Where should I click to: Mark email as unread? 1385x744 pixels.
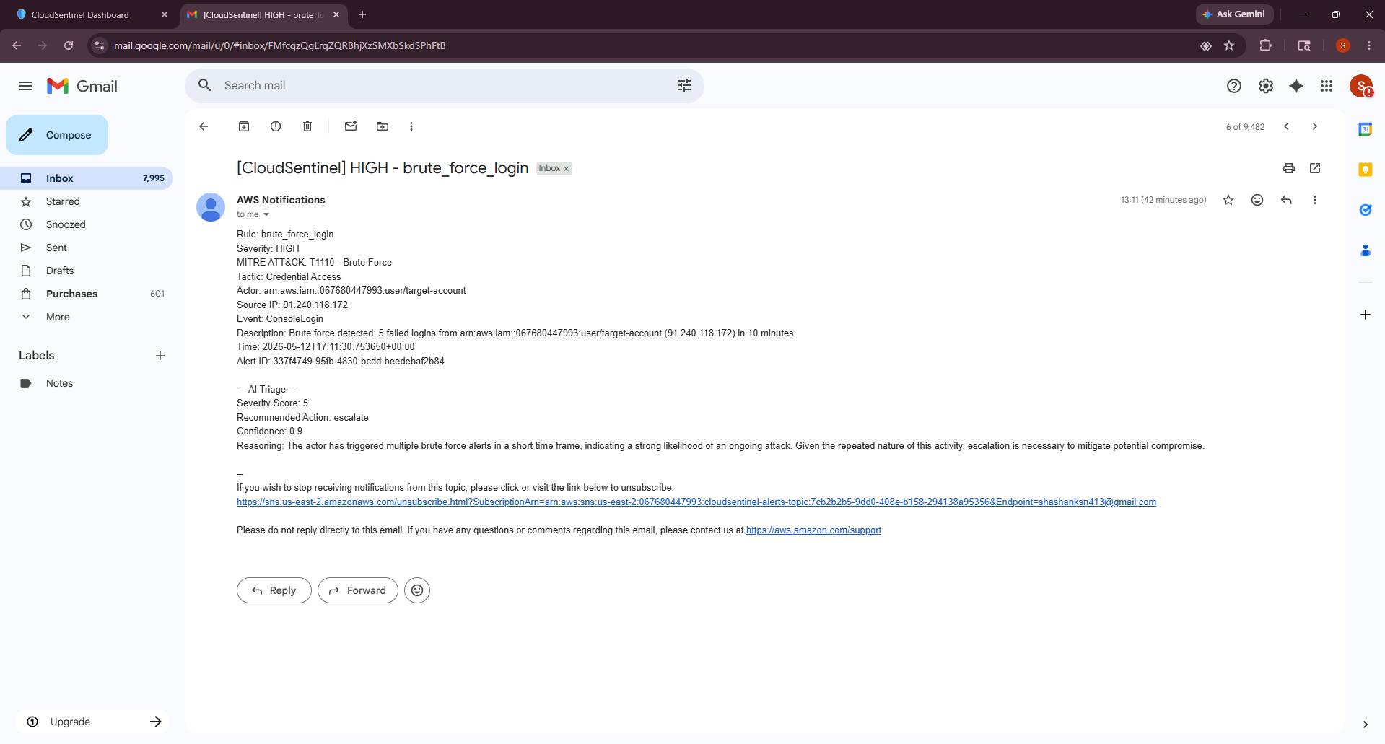(x=351, y=126)
